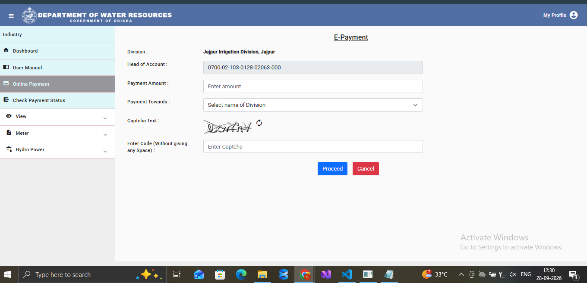Image resolution: width=587 pixels, height=283 pixels.
Task: Click the Check Payment Status wallet icon
Action: [6, 100]
